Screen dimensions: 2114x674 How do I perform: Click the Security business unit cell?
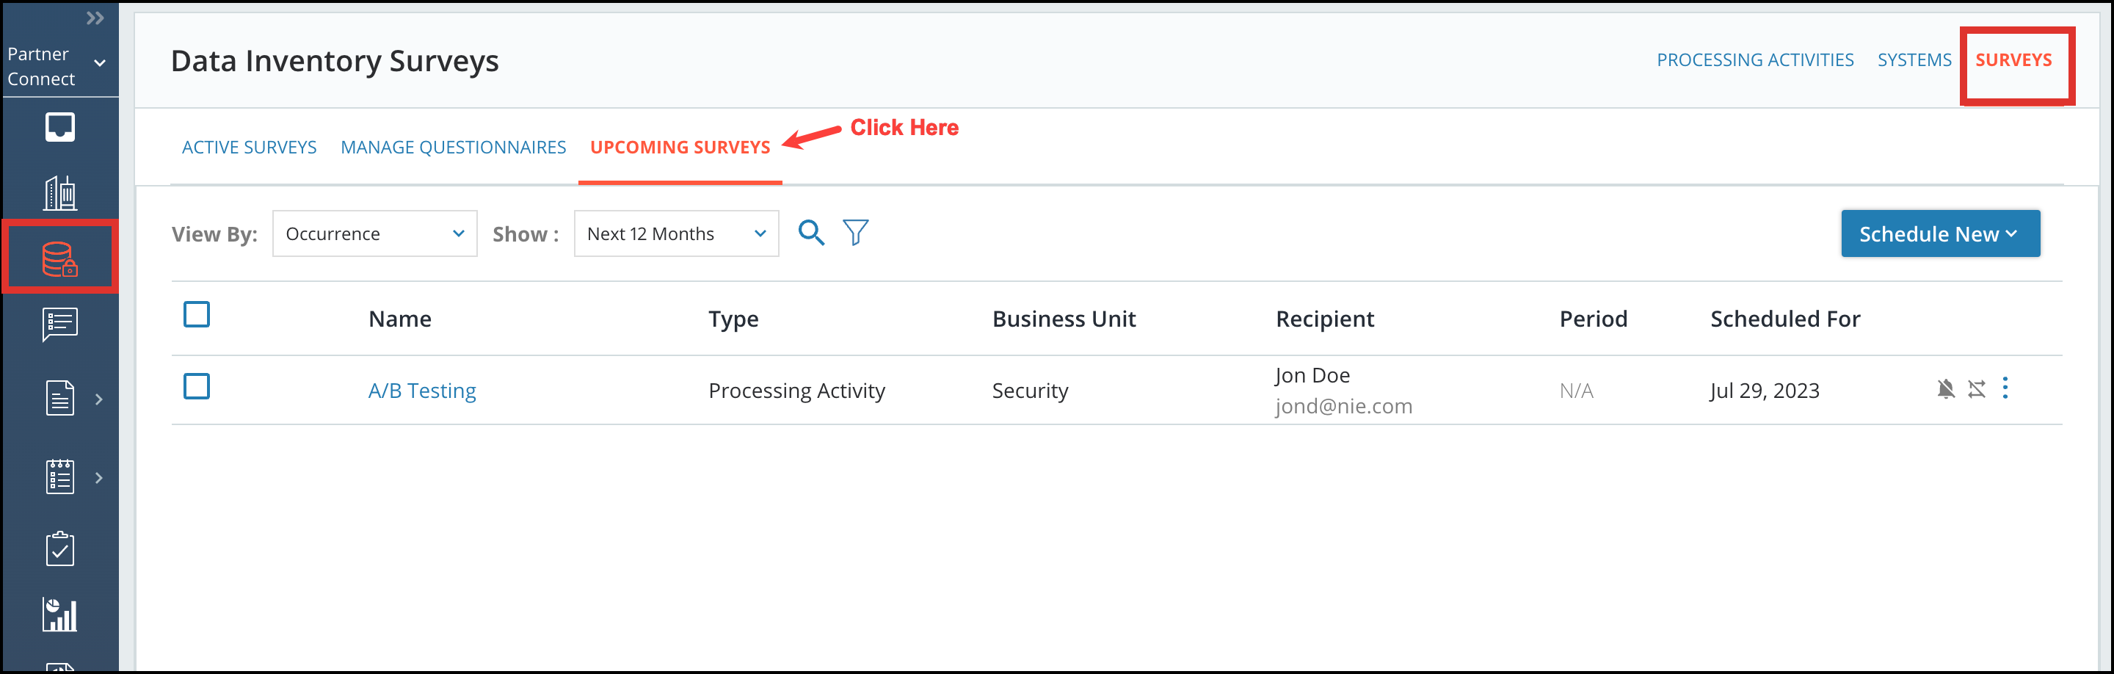click(x=1030, y=391)
